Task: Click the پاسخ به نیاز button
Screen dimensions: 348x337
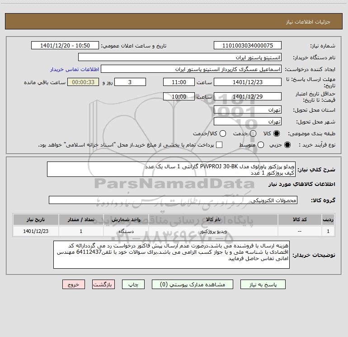Action: [x=263, y=285]
